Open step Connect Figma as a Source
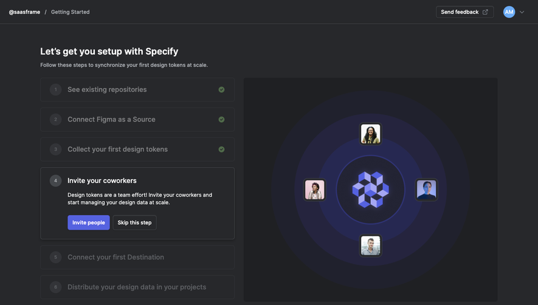This screenshot has height=305, width=538. point(137,120)
